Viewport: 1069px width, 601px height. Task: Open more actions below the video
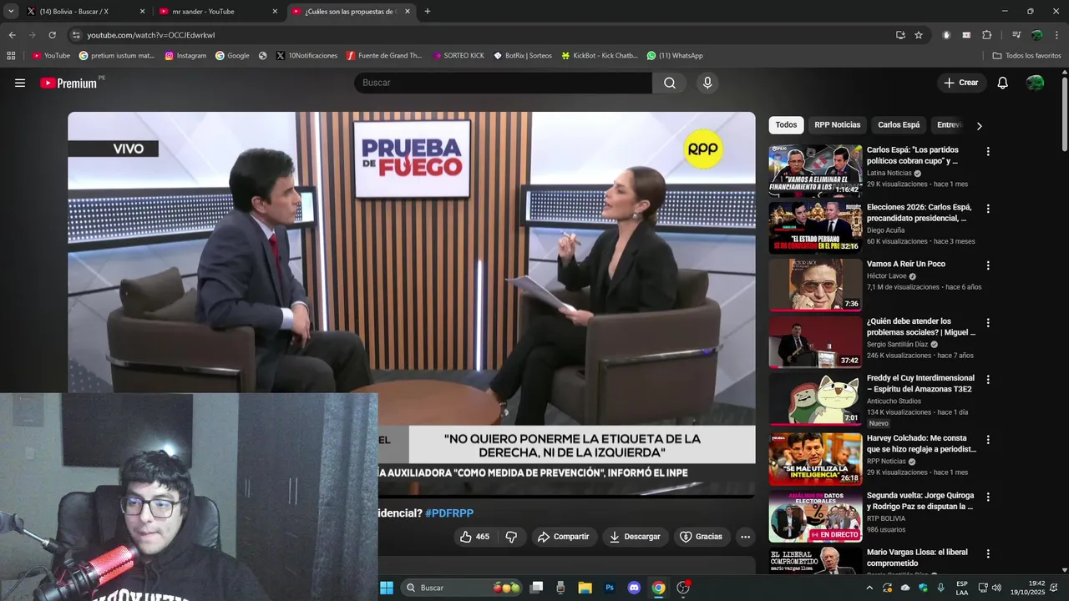746,537
